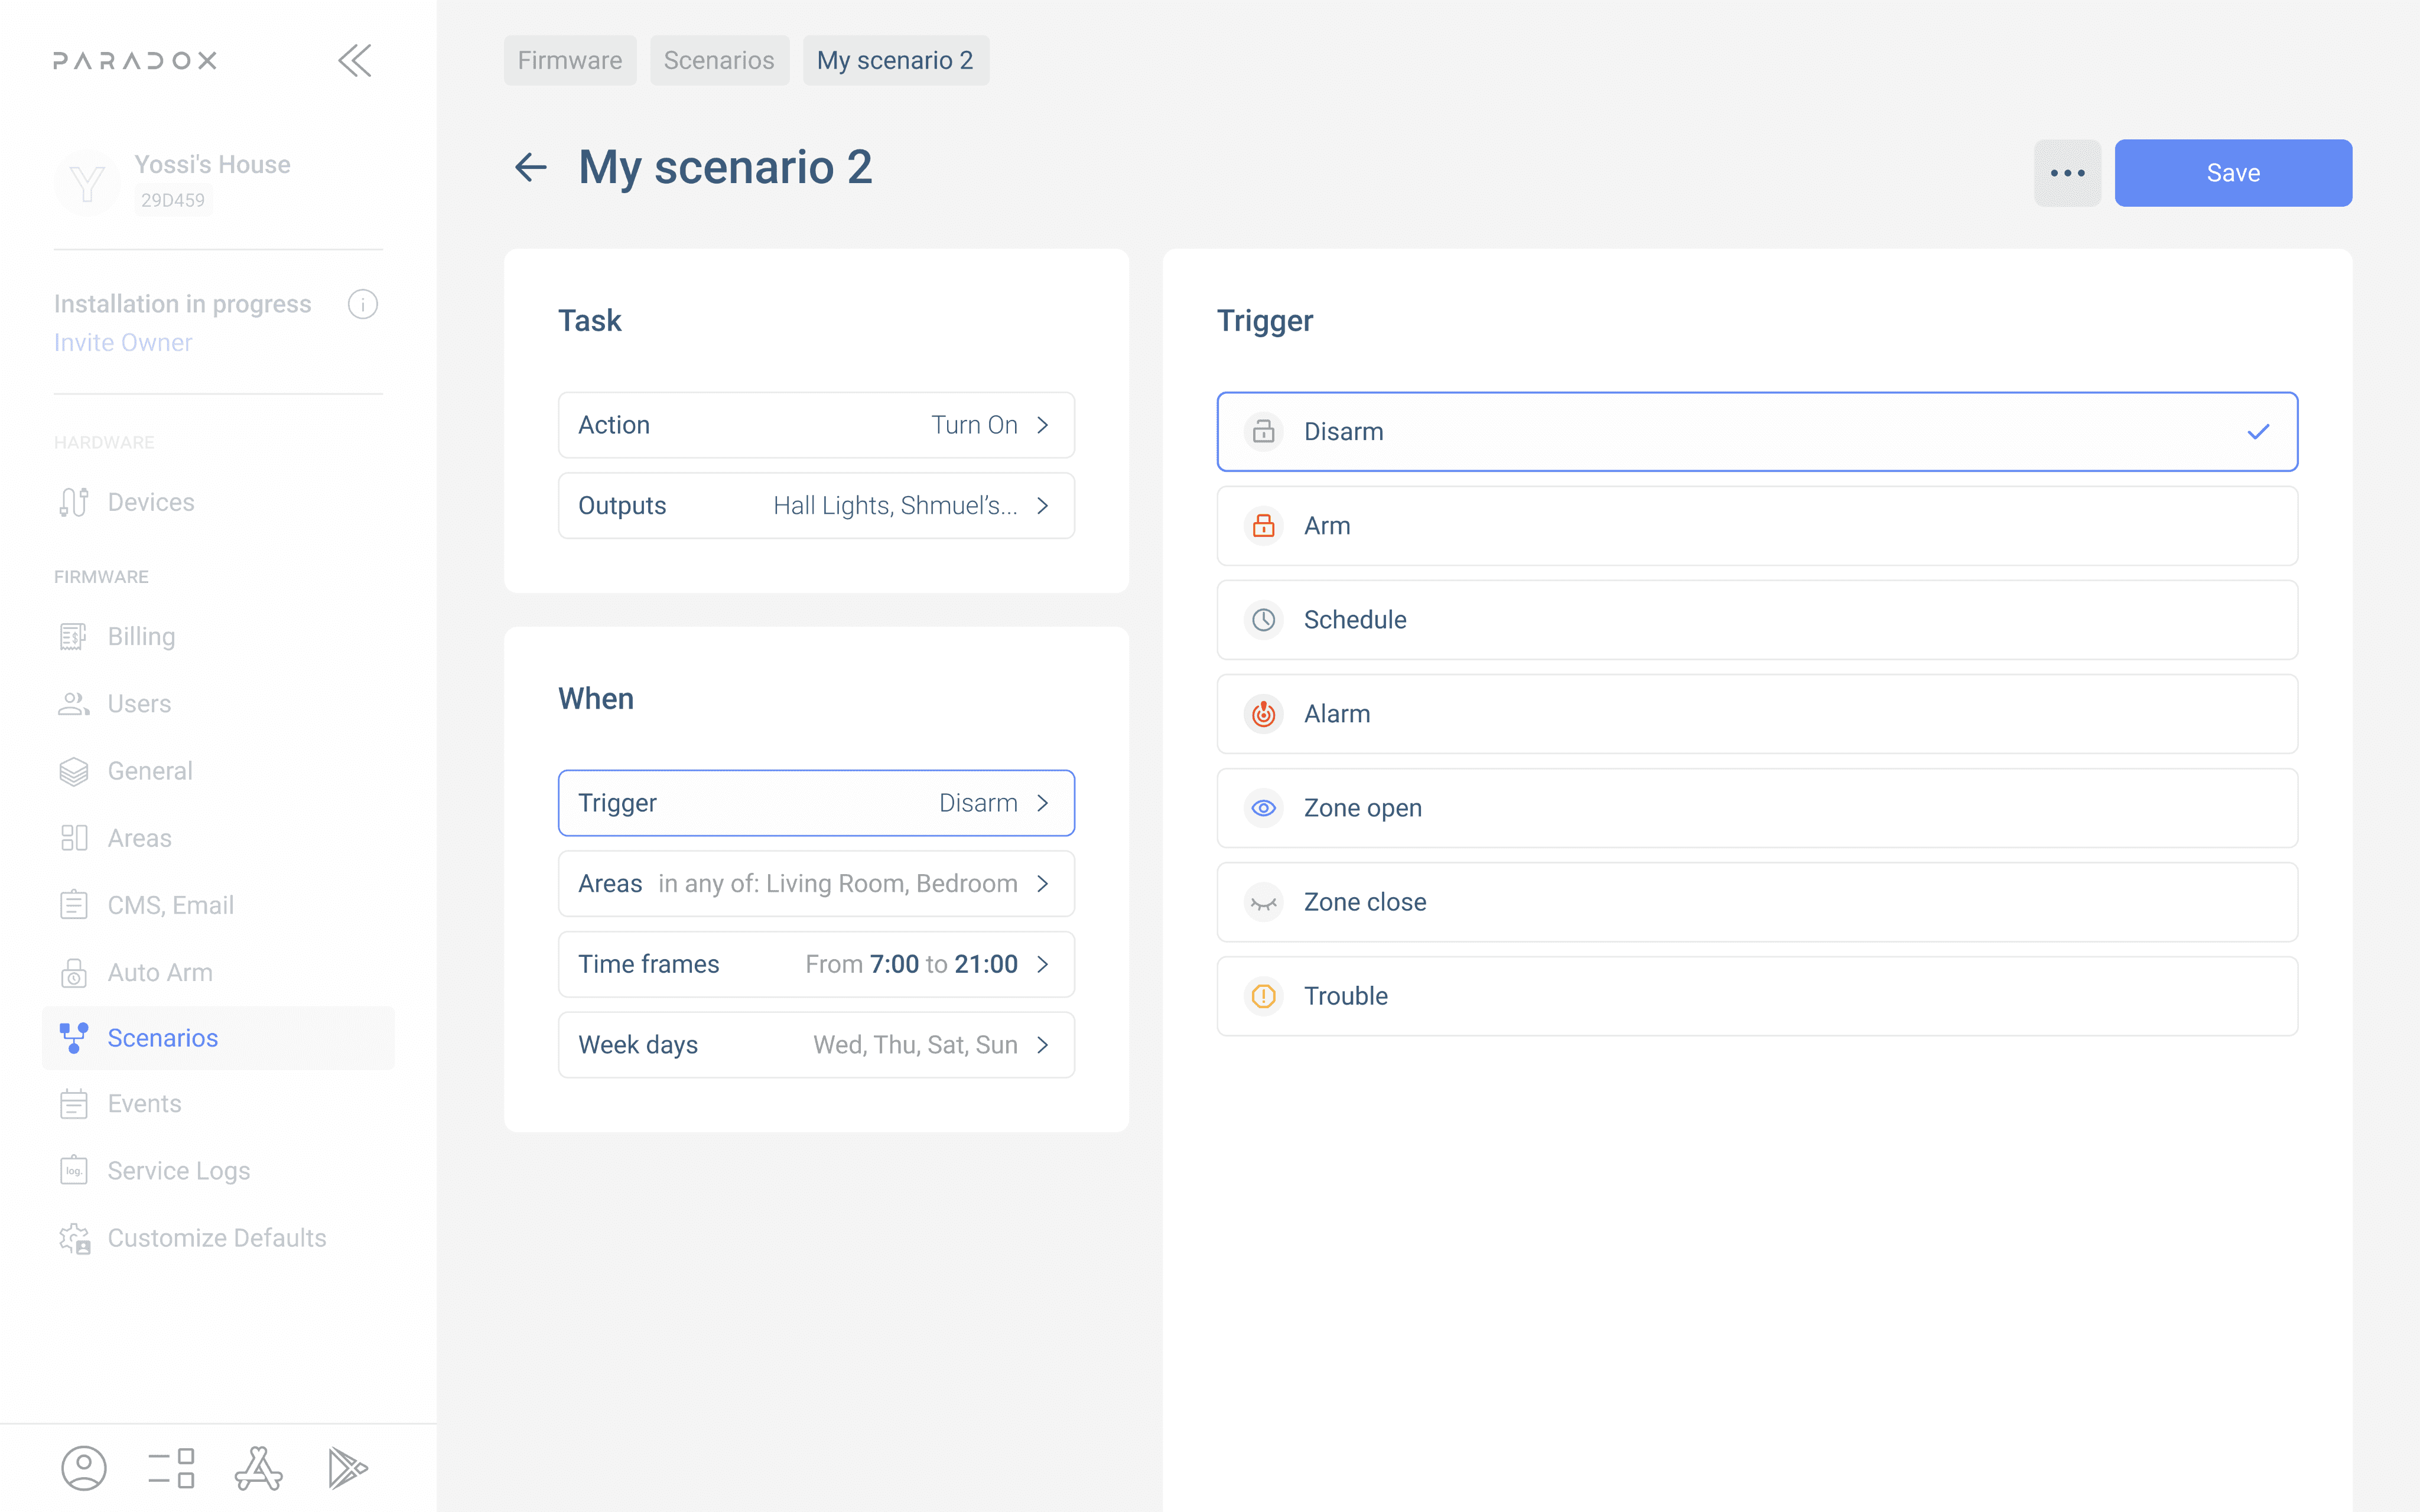Select the Zone open trigger
Viewport: 2420px width, 1512px height.
coord(1756,808)
